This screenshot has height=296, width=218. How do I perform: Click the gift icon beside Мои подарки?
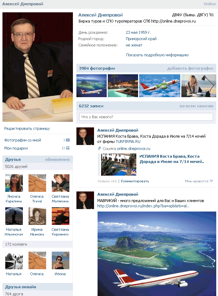pyautogui.click(x=68, y=148)
